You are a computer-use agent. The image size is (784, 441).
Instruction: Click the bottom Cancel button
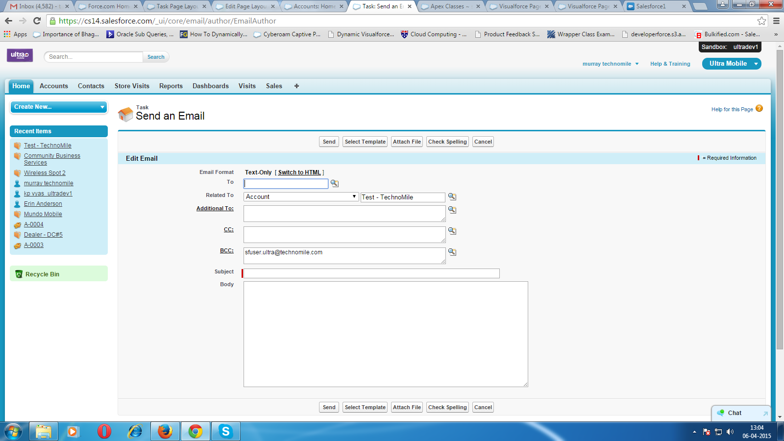pyautogui.click(x=483, y=407)
